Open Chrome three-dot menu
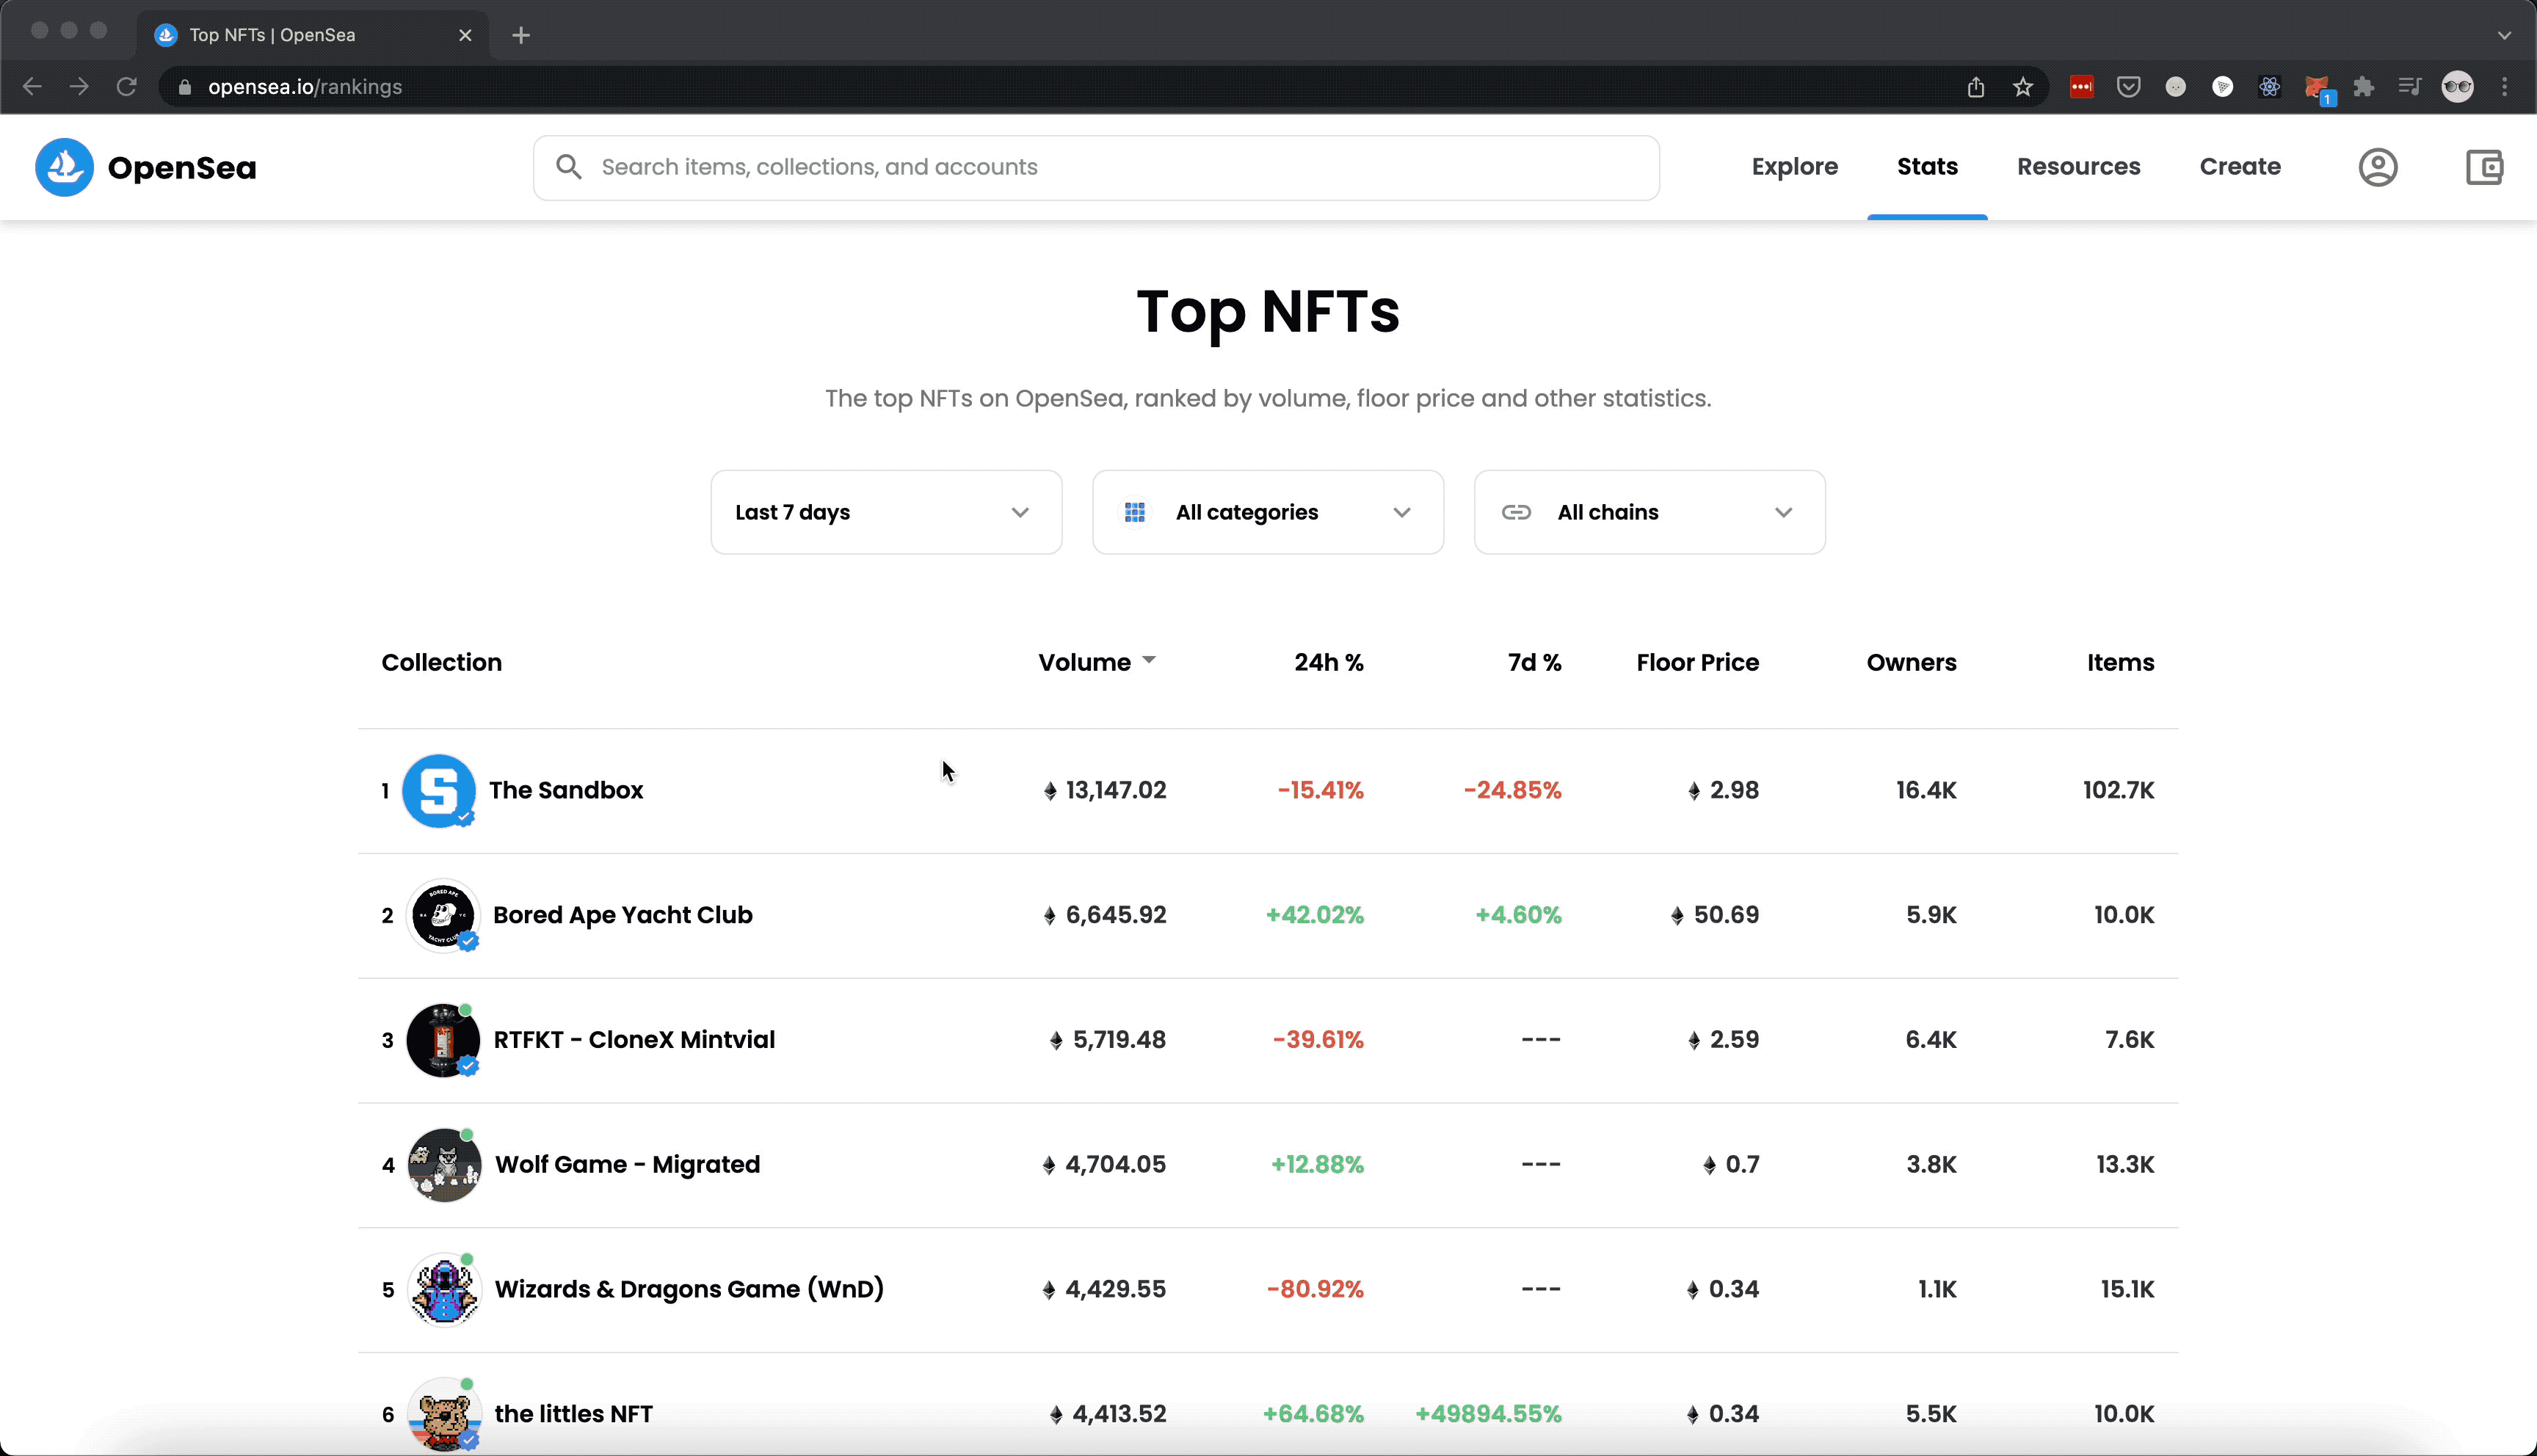Screen dimensions: 2537x1456 (x=2505, y=87)
